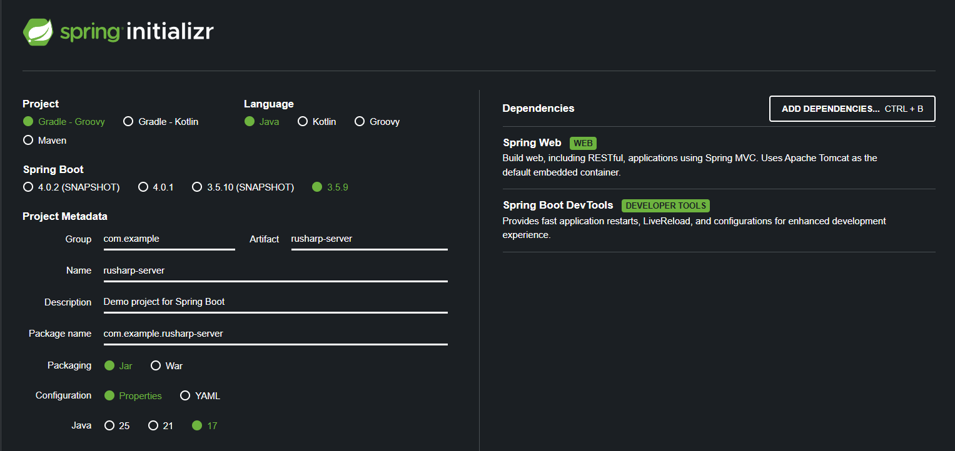The image size is (955, 451).
Task: Select Java version 21
Action: 161,426
